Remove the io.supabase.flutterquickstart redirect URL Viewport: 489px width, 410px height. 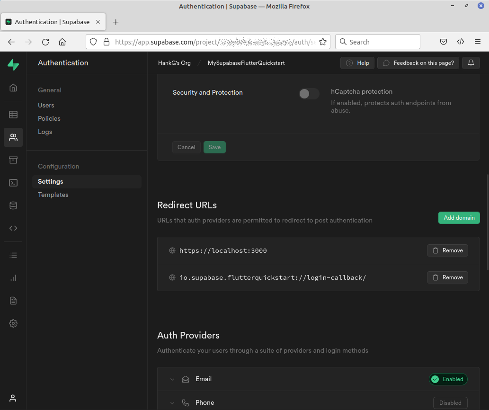click(x=447, y=277)
